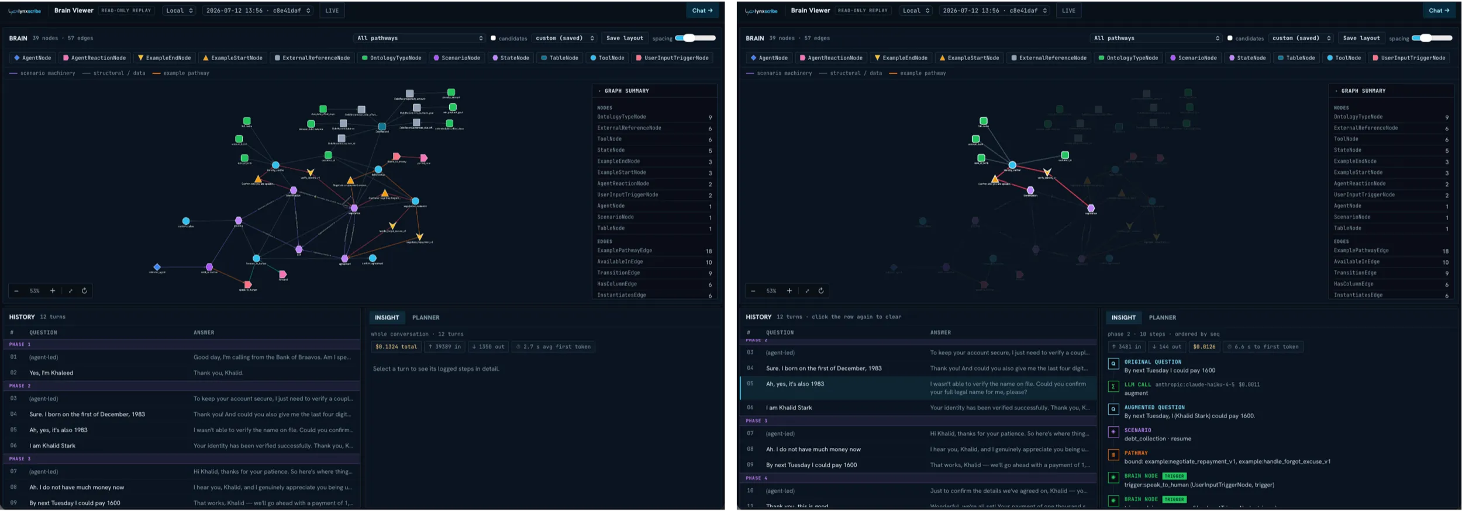Select turn 02 'Yes, I'm Khaleed' in left history
This screenshot has width=1462, height=511.
pos(182,373)
